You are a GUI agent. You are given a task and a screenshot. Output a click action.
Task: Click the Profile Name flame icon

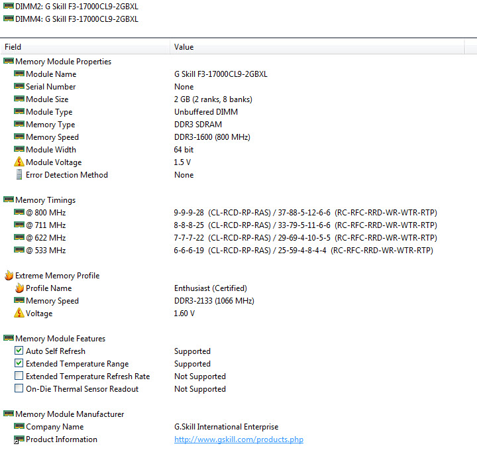(x=19, y=288)
